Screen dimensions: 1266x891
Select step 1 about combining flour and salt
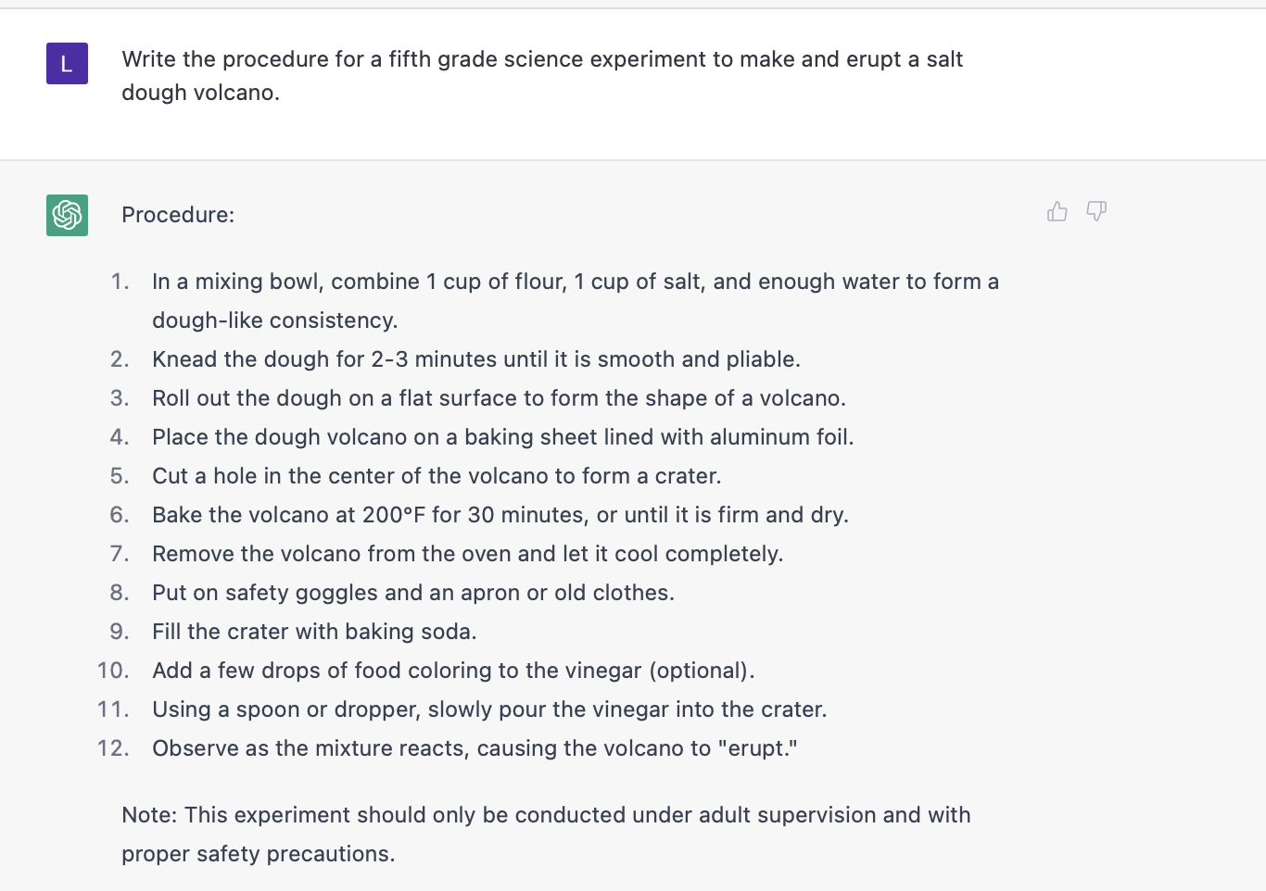[575, 282]
